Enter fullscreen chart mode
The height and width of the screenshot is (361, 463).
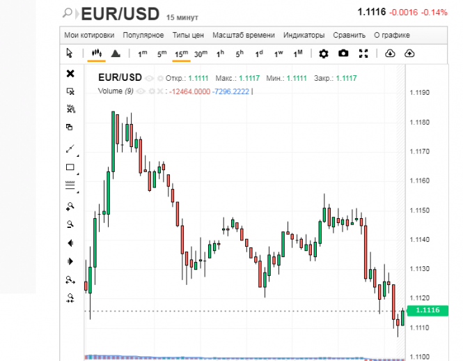pyautogui.click(x=363, y=54)
